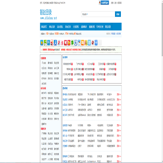
Task: Open the blue plus more-sharing icon
Action: click(x=96, y=43)
